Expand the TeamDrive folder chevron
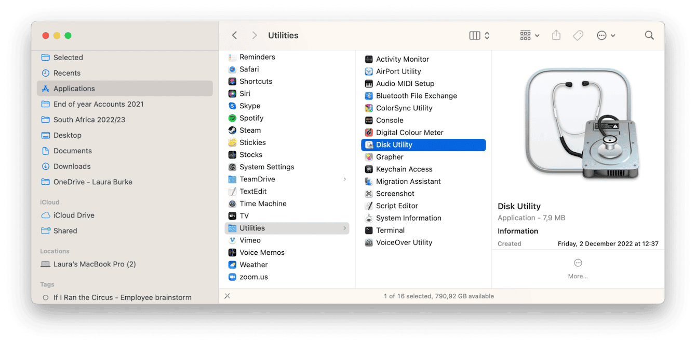 (345, 179)
